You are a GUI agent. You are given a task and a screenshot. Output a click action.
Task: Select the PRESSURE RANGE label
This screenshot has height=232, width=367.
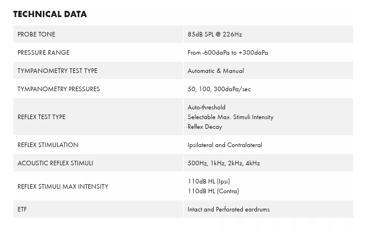point(43,52)
